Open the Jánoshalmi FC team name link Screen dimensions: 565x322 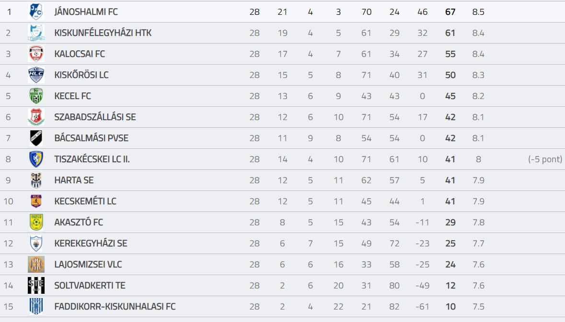(86, 11)
